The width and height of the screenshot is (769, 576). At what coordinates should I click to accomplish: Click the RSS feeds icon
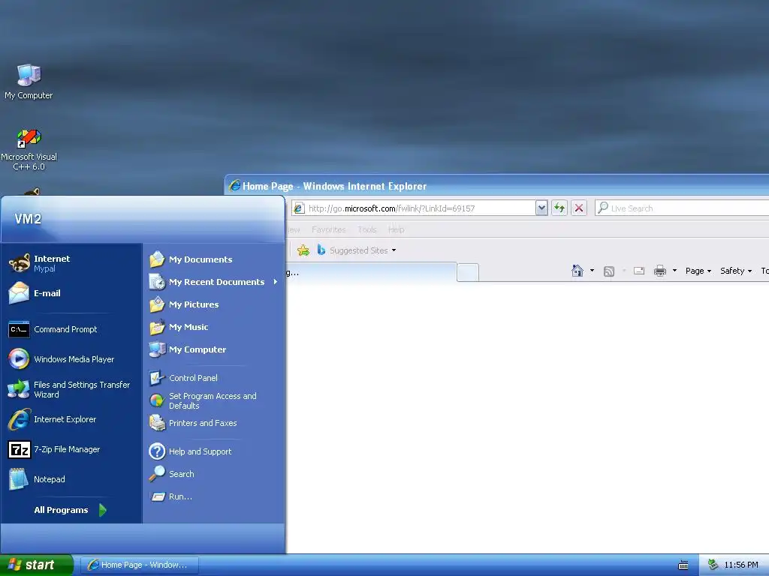click(x=608, y=271)
